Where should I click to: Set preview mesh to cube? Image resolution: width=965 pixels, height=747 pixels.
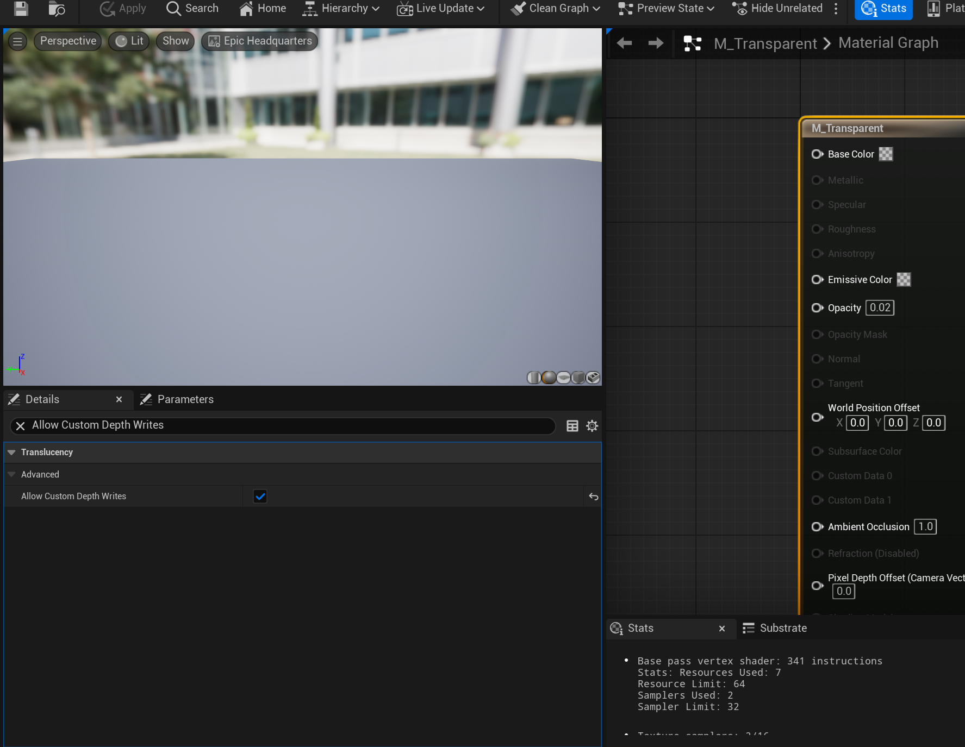click(578, 378)
